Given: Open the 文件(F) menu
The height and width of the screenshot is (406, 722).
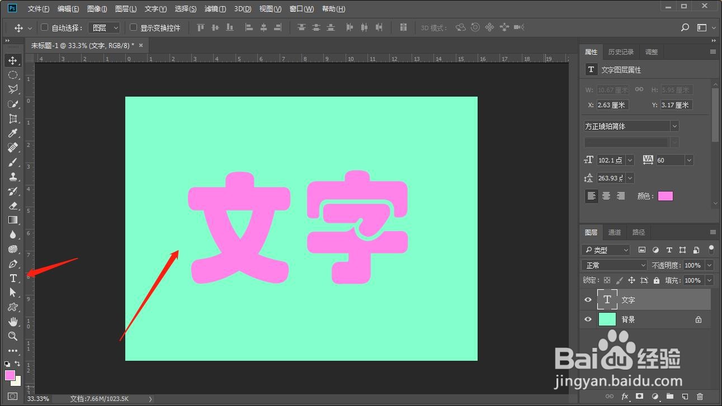Looking at the screenshot, I should tap(39, 9).
